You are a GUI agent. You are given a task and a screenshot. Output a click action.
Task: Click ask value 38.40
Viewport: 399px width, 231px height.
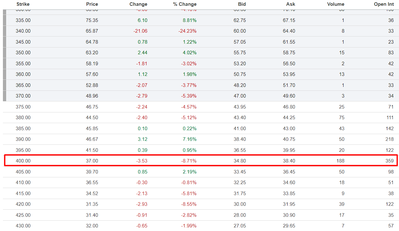(289, 161)
